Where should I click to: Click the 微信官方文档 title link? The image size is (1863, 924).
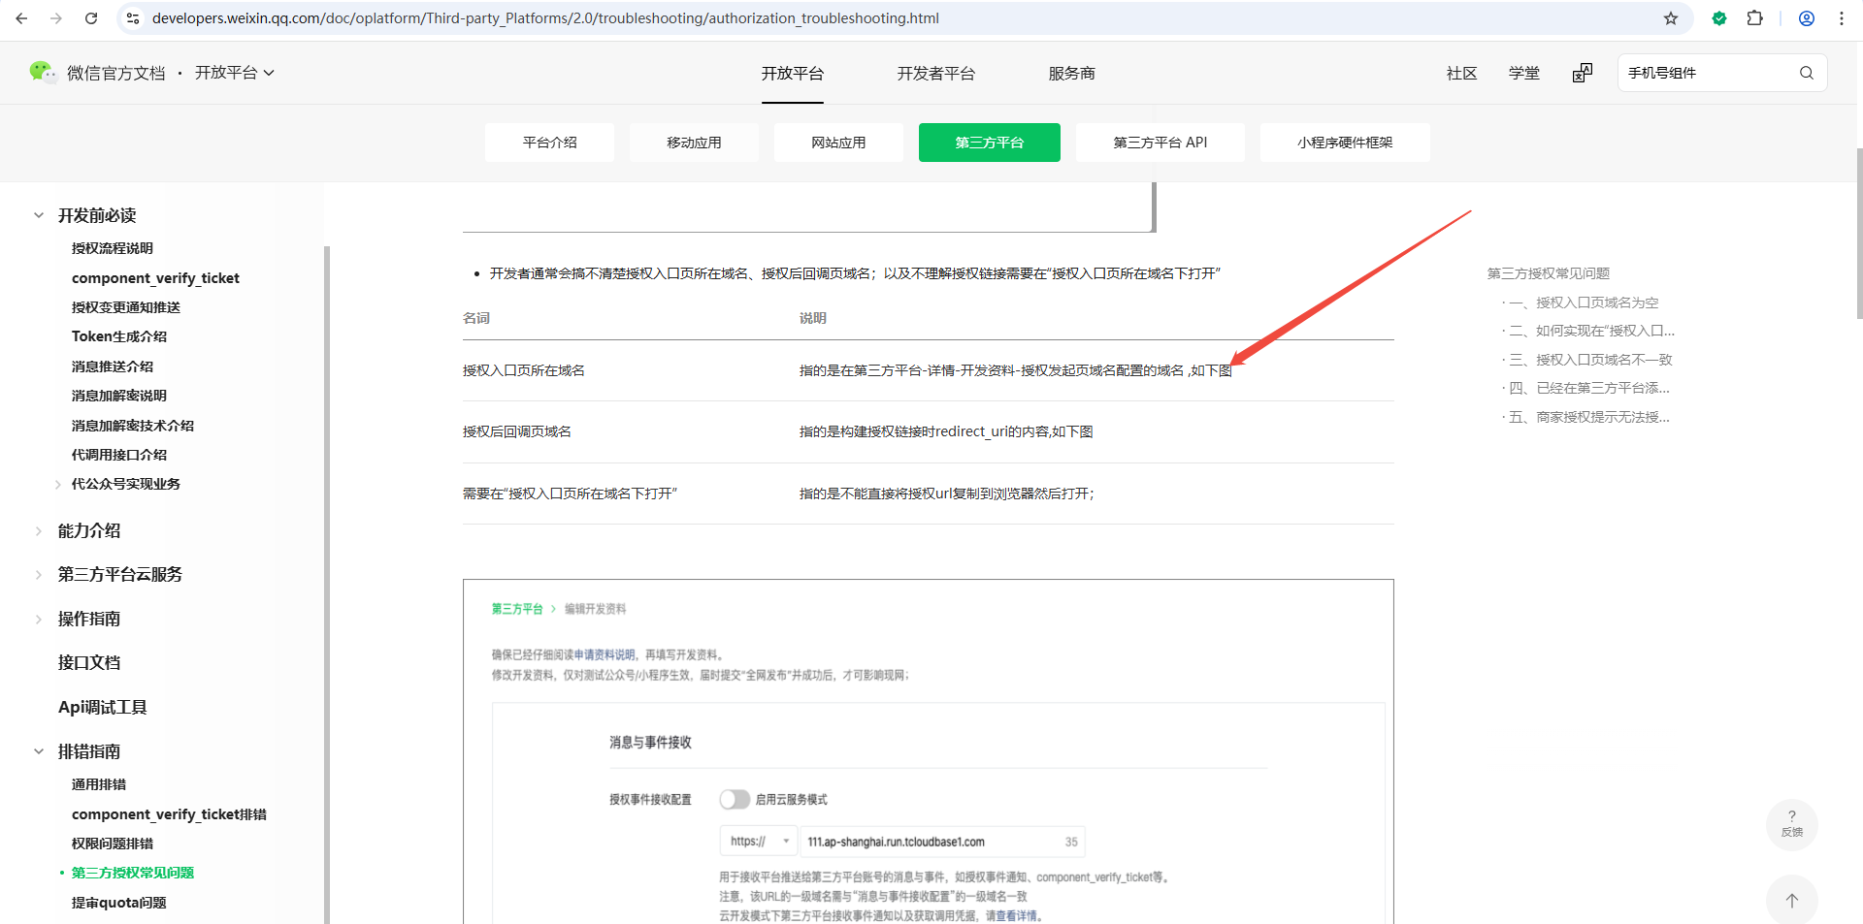coord(116,74)
